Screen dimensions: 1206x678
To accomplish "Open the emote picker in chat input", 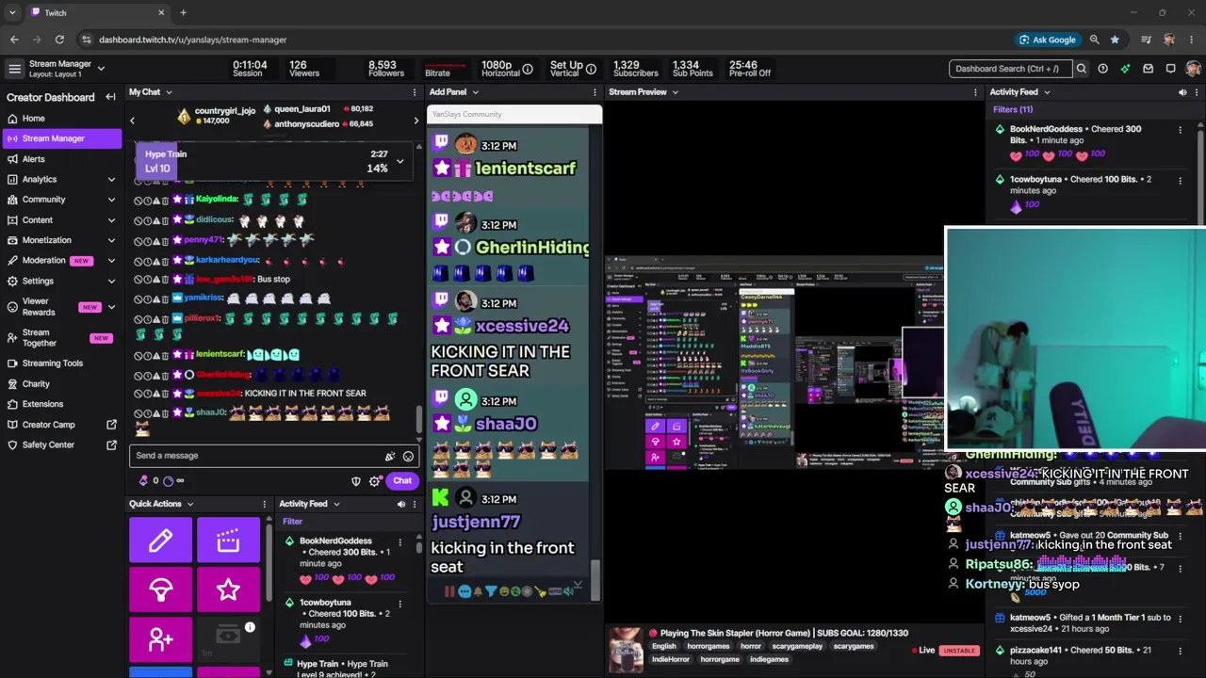I will click(408, 456).
